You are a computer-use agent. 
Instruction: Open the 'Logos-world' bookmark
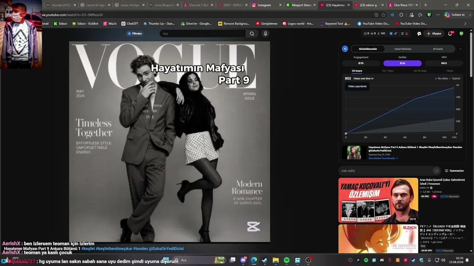tap(297, 24)
